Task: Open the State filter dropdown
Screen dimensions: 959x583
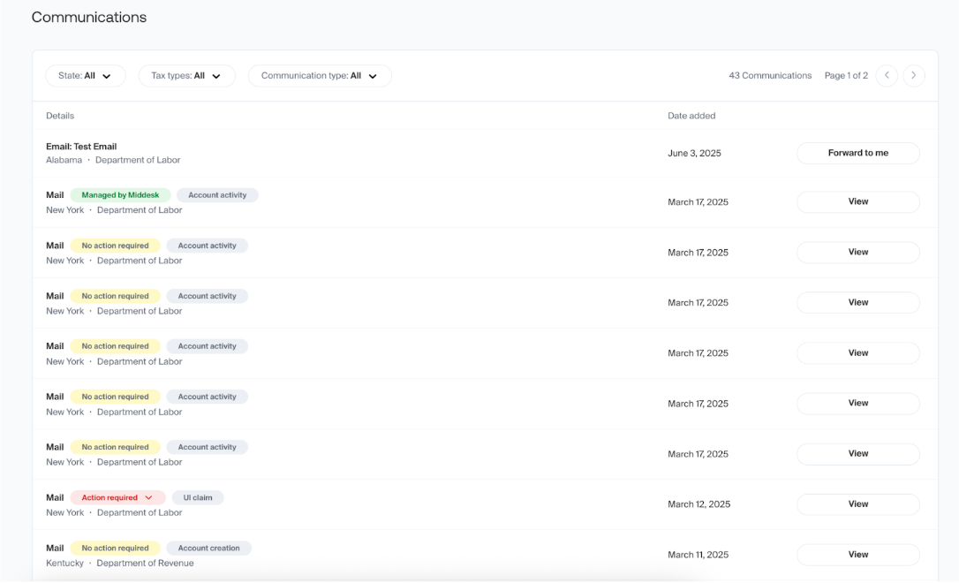Action: tap(86, 76)
